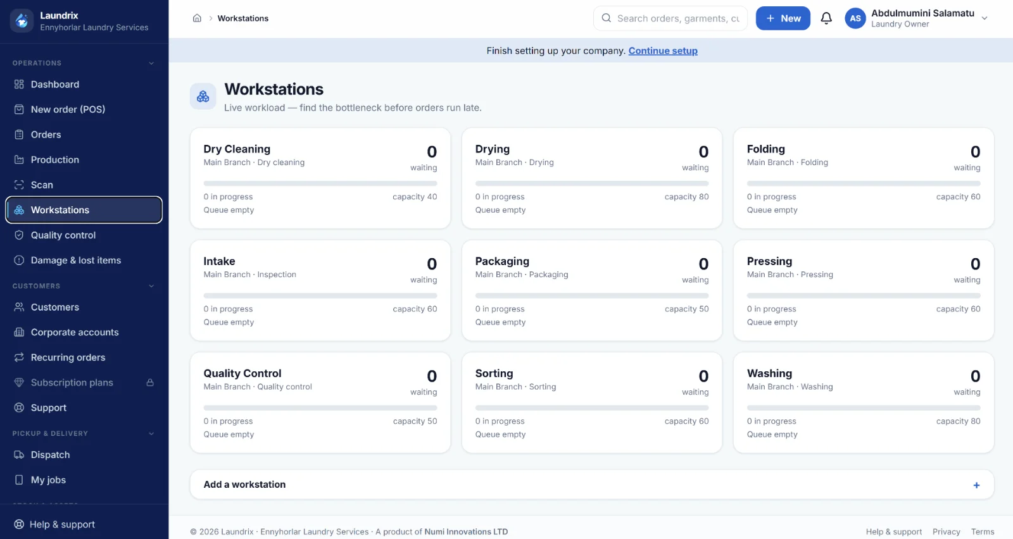Open the notifications bell

pos(826,18)
